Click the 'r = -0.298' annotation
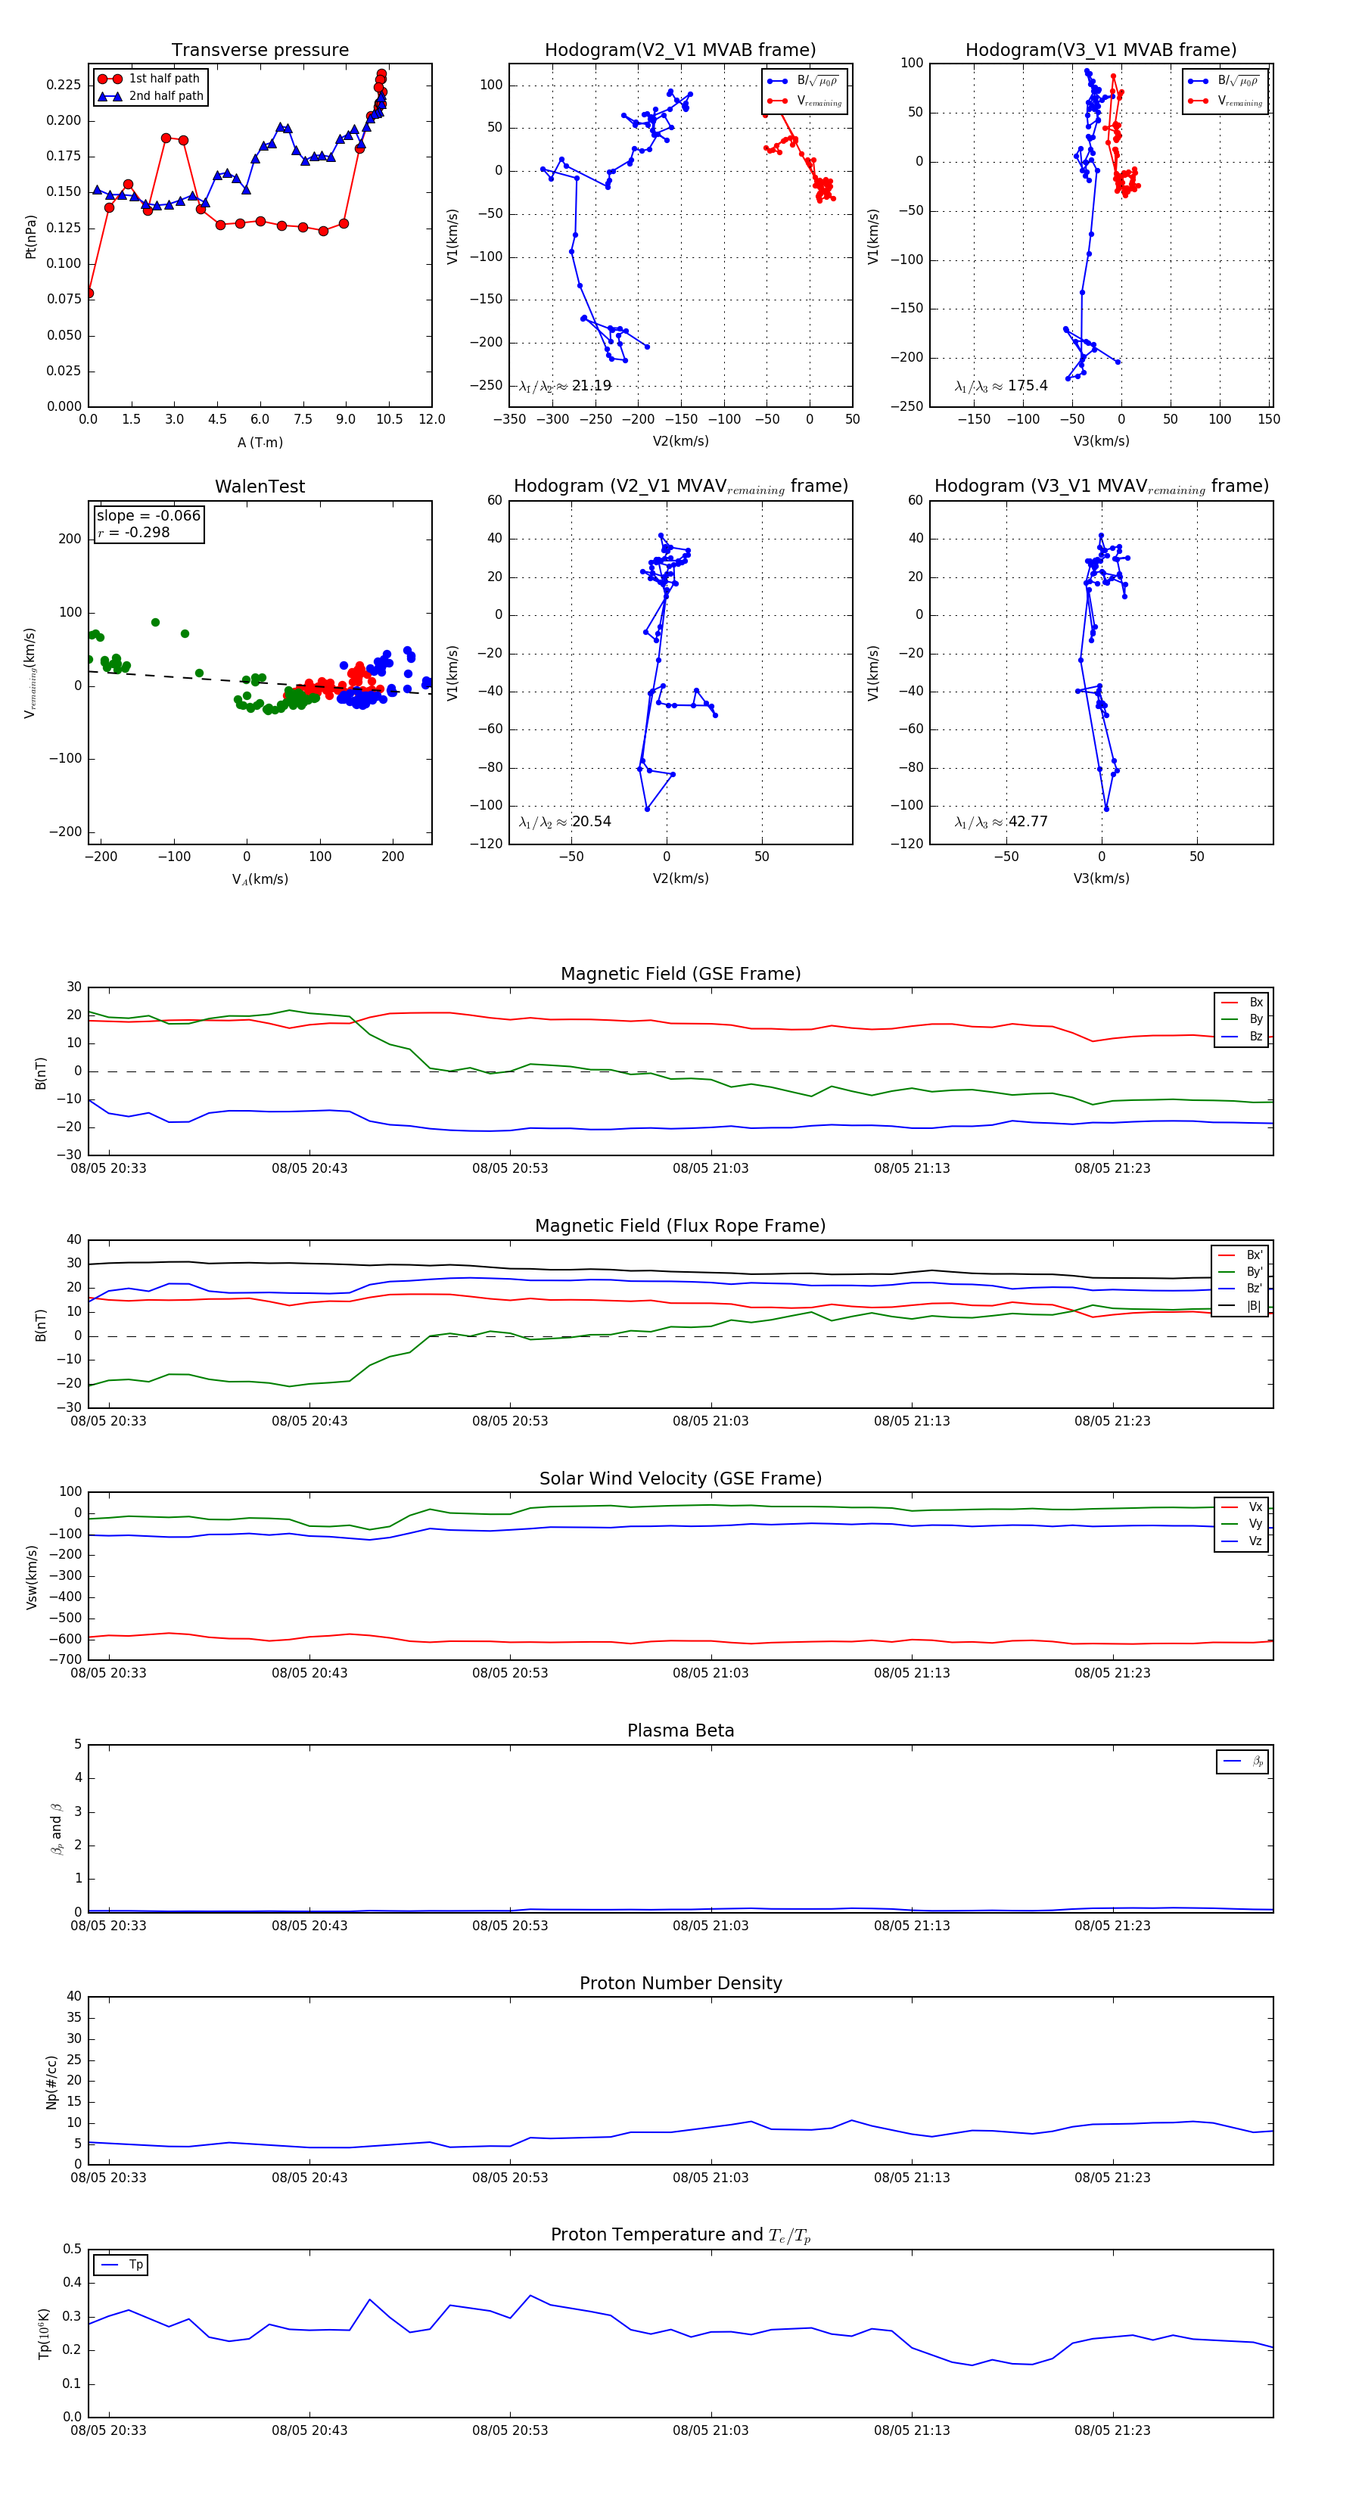1362x2497 pixels. pos(133,532)
